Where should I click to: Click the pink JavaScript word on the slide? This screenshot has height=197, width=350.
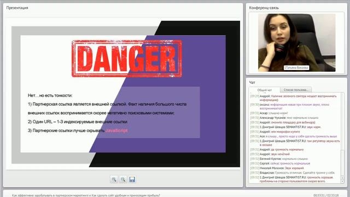pyautogui.click(x=116, y=130)
